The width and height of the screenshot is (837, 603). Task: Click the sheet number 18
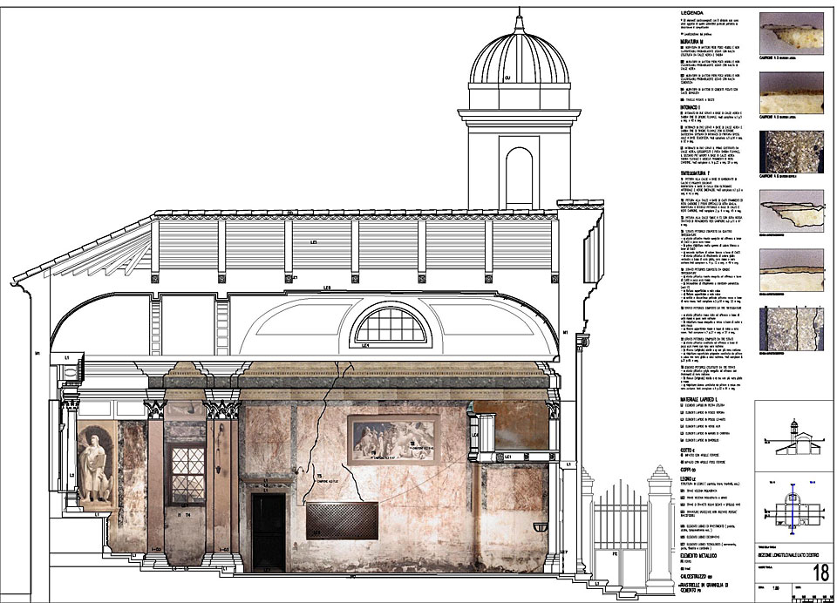[821, 573]
